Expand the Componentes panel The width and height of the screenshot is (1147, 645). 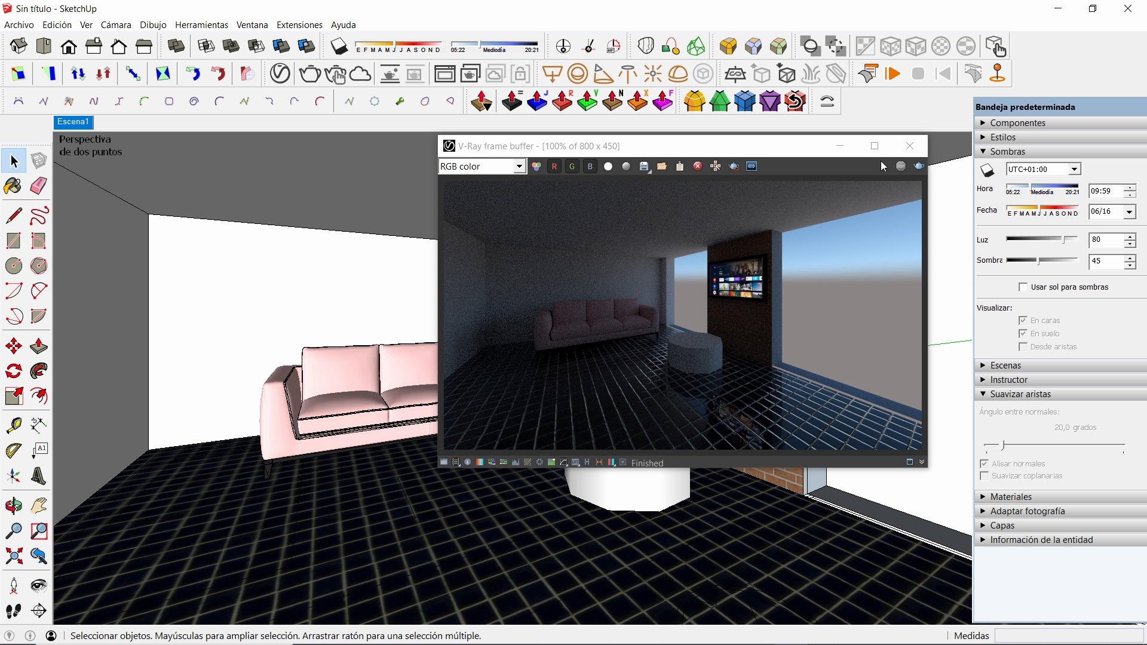tap(1060, 123)
